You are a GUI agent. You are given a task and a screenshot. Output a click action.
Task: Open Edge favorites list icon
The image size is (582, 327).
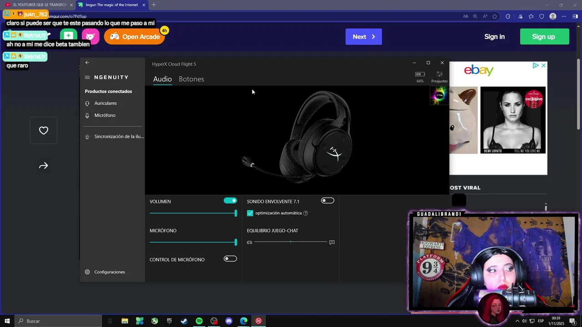click(531, 16)
